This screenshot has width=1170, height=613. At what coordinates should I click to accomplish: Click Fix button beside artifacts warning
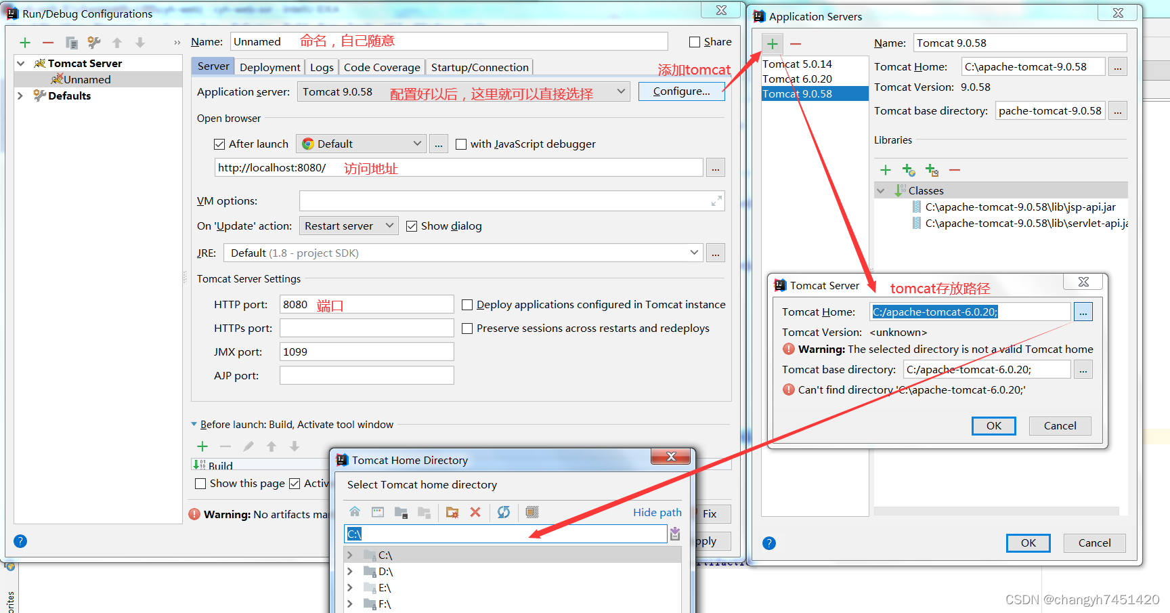coord(711,513)
